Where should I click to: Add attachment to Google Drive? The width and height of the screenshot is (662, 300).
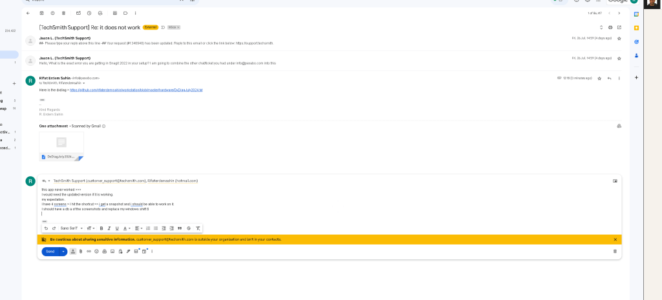click(619, 126)
